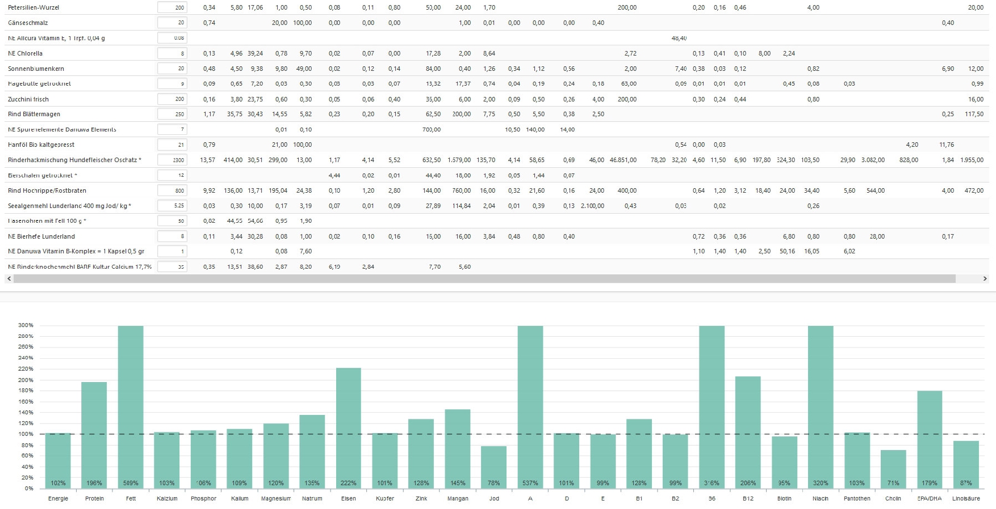Open the Zucchini frisch ingredient row
This screenshot has width=996, height=509.
pyautogui.click(x=28, y=99)
